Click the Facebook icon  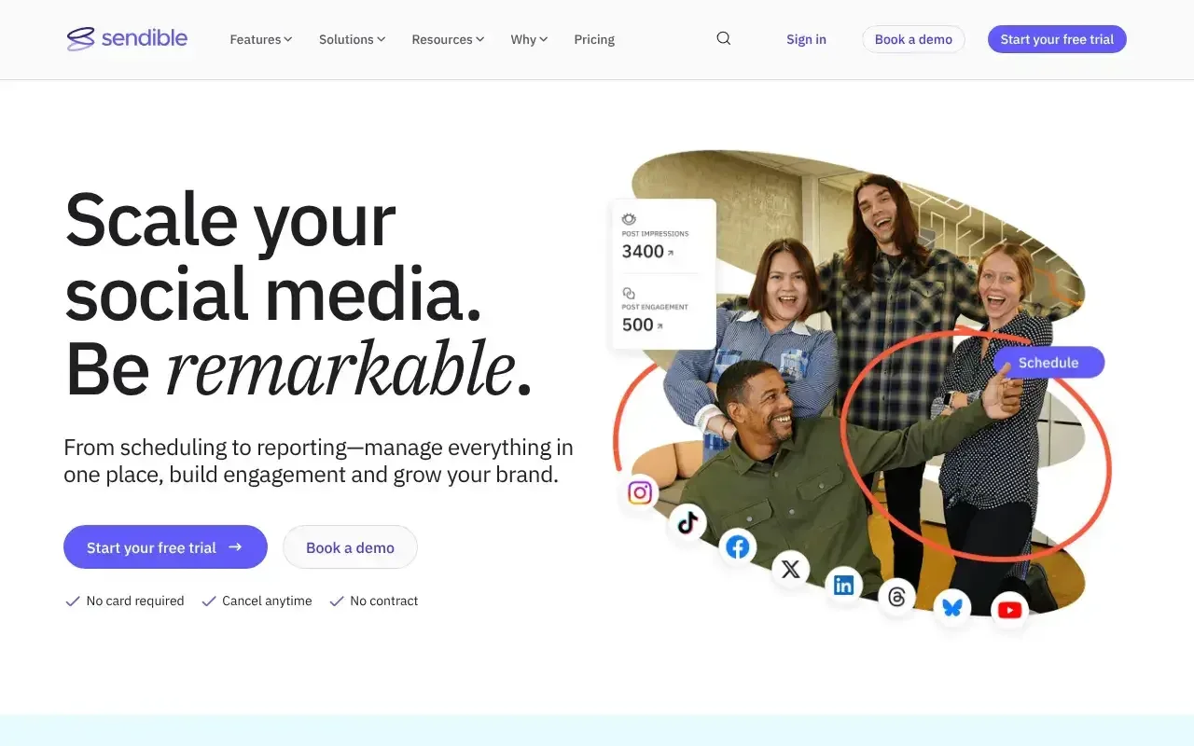(x=738, y=546)
